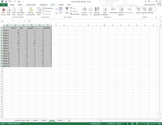Open the Summer Sales Chart sheet tab

(x=22, y=120)
